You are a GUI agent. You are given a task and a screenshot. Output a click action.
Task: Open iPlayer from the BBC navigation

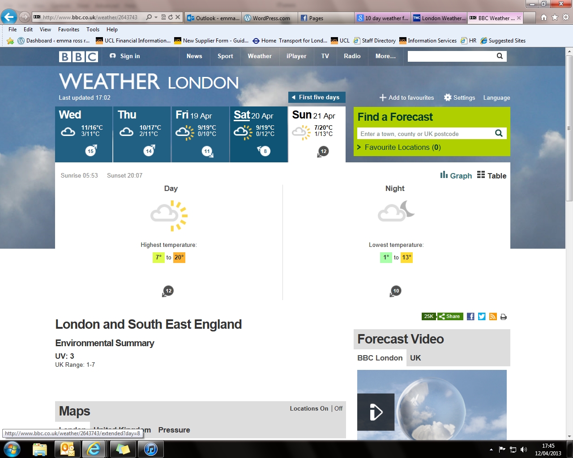296,56
